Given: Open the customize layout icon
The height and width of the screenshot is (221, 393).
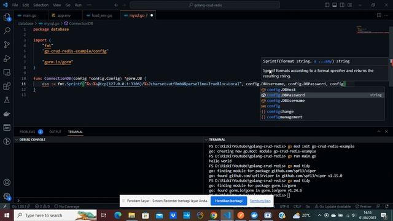Looking at the screenshot, I should (x=349, y=5).
